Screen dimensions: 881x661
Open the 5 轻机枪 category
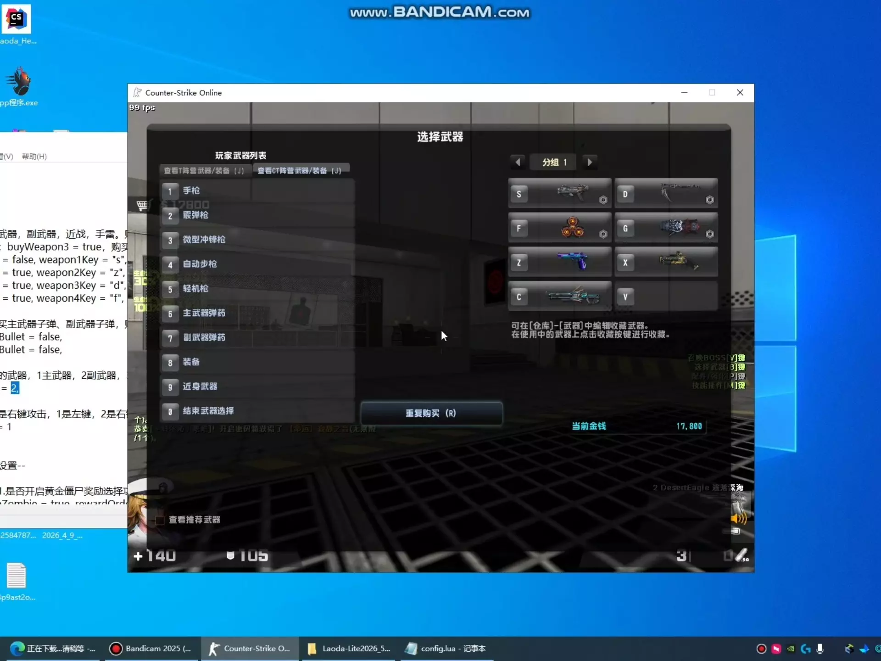(258, 289)
